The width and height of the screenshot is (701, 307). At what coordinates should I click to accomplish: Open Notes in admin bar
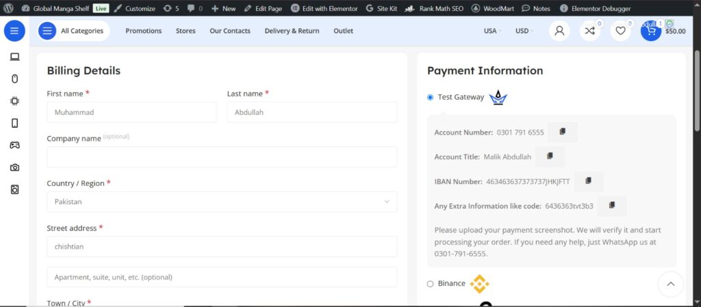(x=537, y=8)
